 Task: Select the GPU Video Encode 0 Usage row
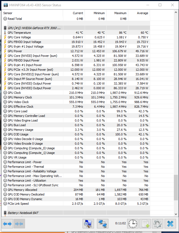pos(76,144)
